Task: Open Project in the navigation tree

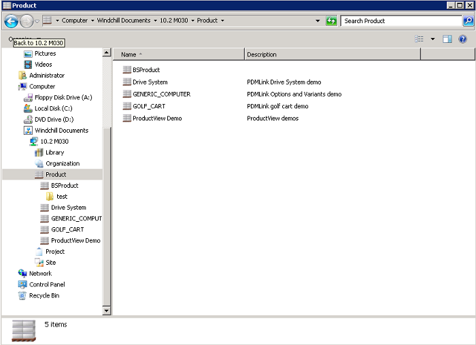Action: point(55,252)
